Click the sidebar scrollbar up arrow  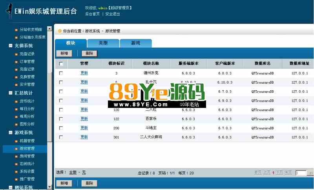coord(49,29)
